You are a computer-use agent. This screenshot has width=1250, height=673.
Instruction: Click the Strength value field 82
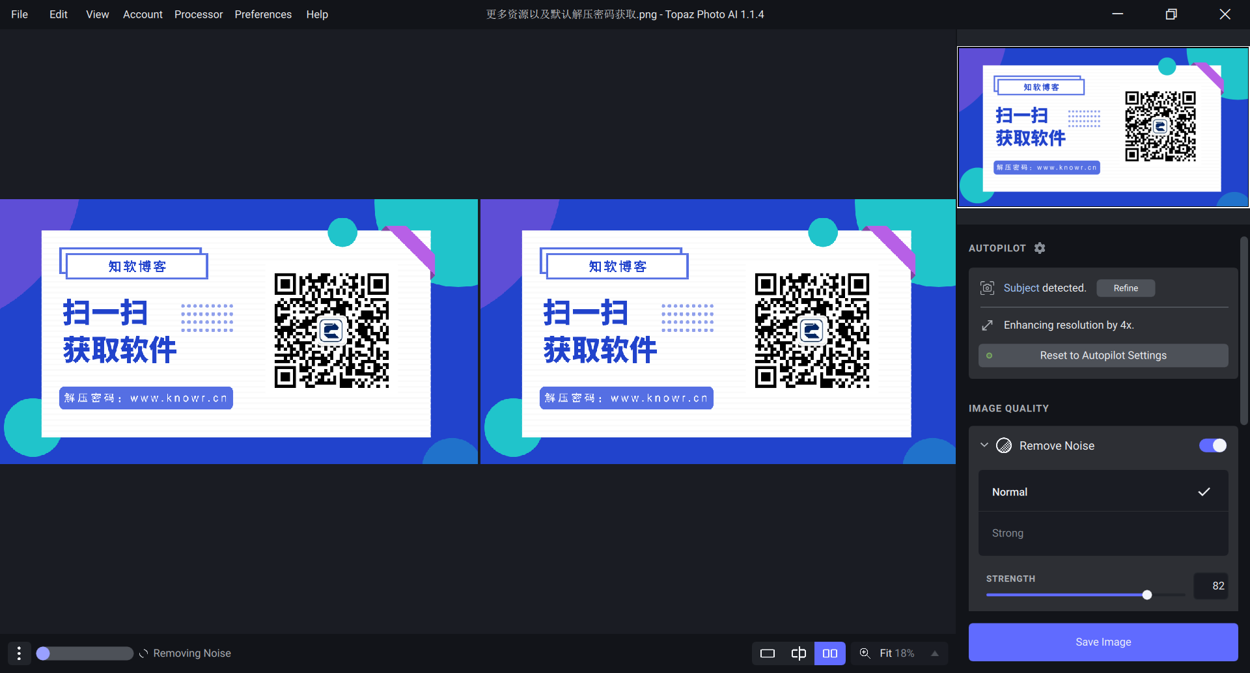(1211, 586)
